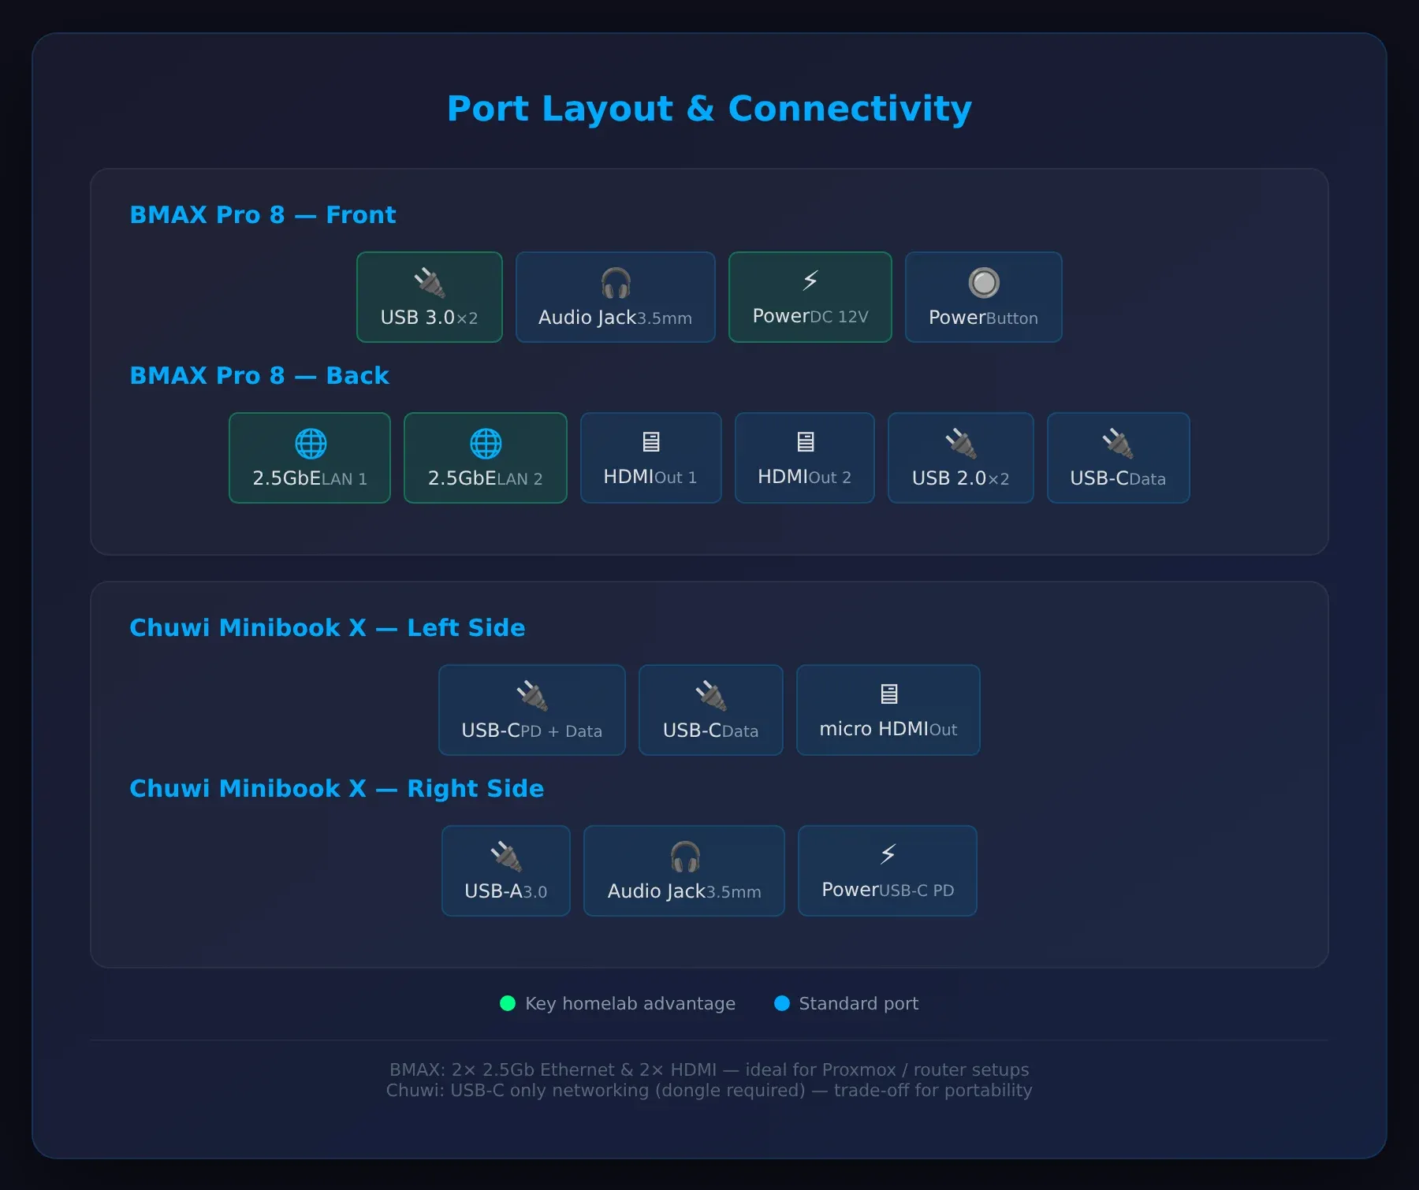Click the Port Layout & Connectivity title
Viewport: 1419px width, 1190px height.
pos(709,109)
